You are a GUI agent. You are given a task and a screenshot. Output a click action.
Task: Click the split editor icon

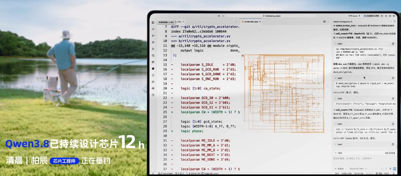click(324, 22)
